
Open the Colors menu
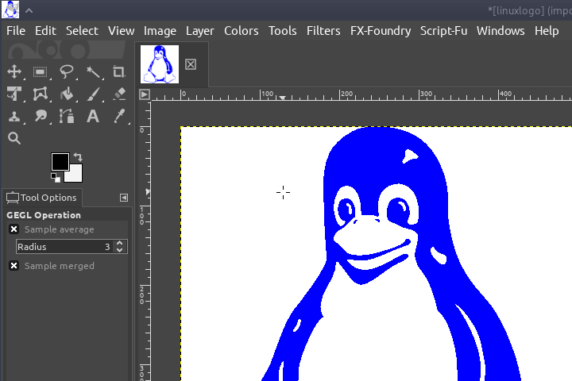(x=242, y=31)
